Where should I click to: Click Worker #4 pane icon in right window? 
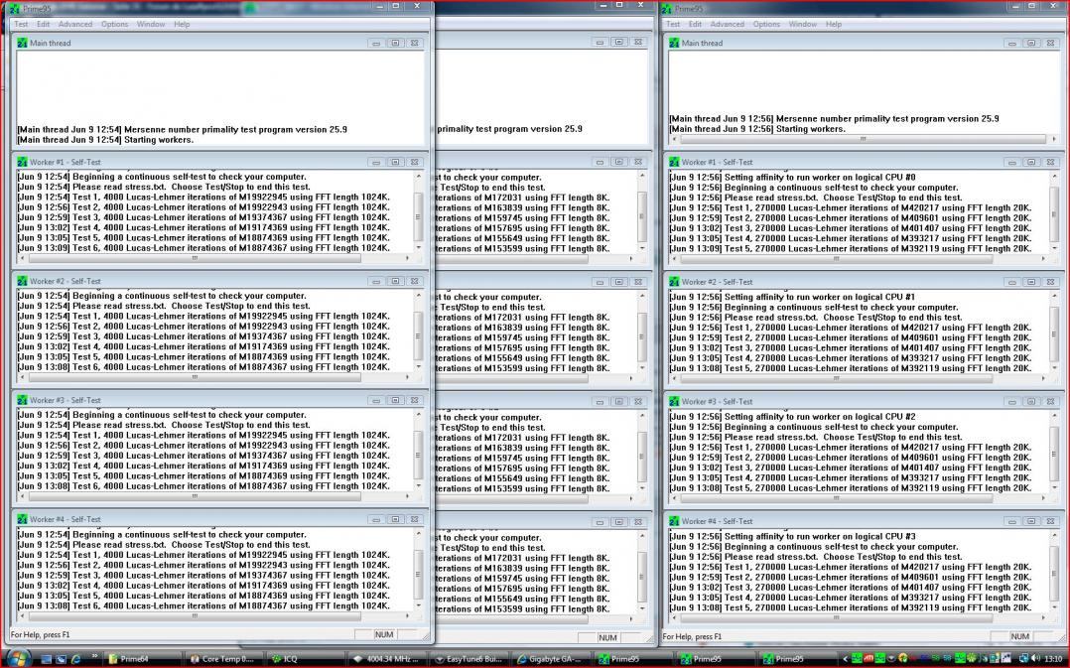coord(674,521)
